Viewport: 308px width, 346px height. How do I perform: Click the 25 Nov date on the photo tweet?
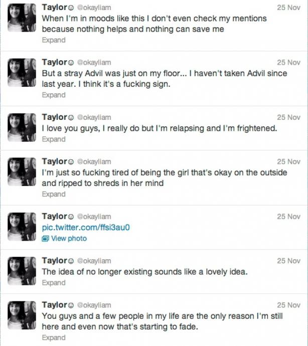pos(288,217)
